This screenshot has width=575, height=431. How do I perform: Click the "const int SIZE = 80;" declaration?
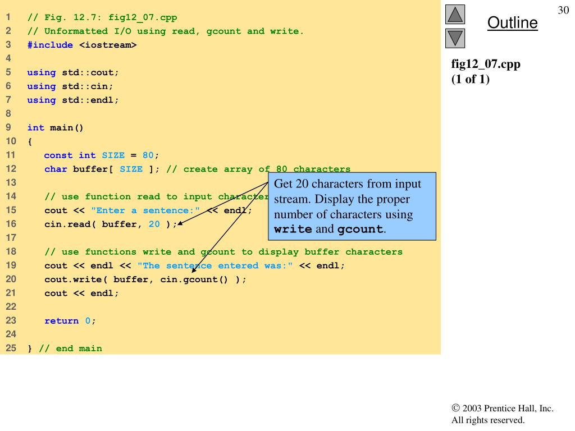pos(102,155)
